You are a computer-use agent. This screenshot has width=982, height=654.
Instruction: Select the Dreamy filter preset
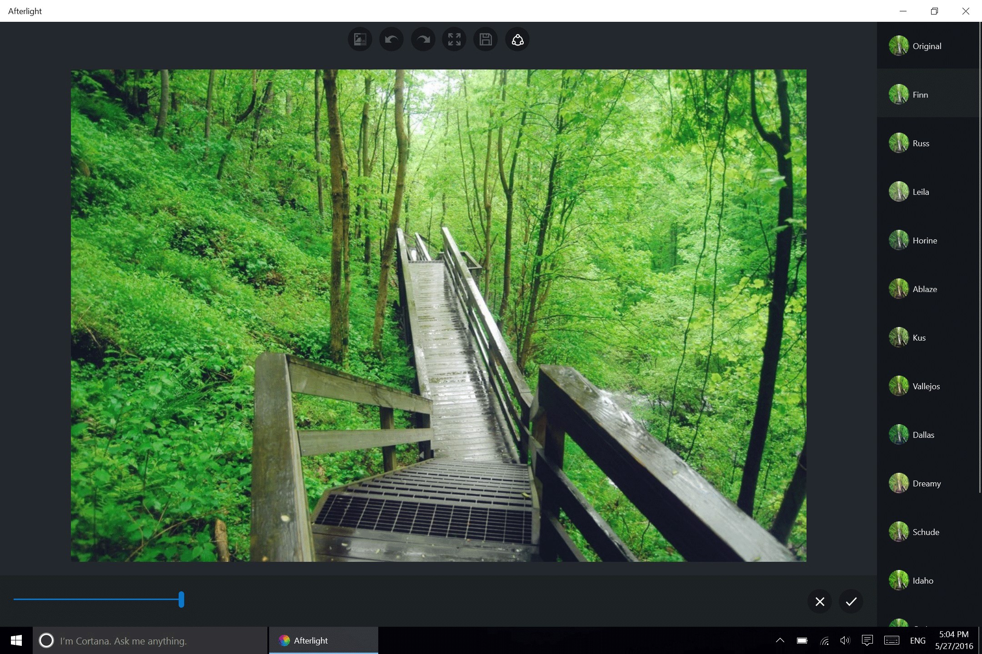(927, 483)
